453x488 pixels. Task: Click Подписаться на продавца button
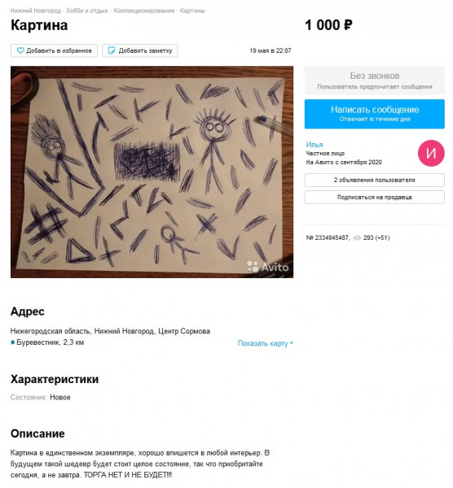[x=375, y=197]
